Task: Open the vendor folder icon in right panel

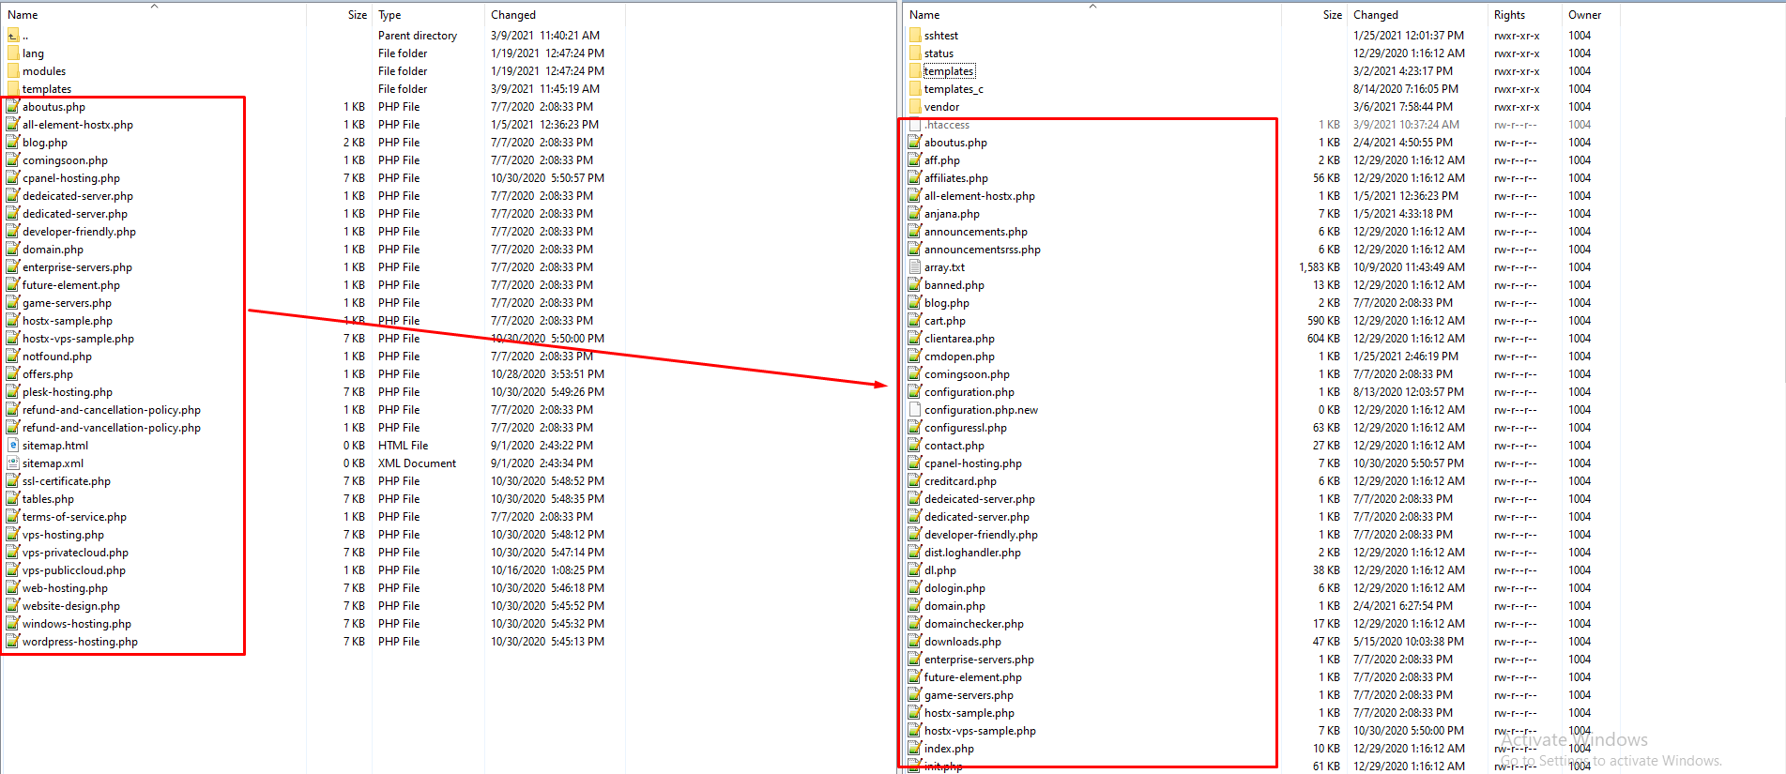Action: tap(915, 107)
